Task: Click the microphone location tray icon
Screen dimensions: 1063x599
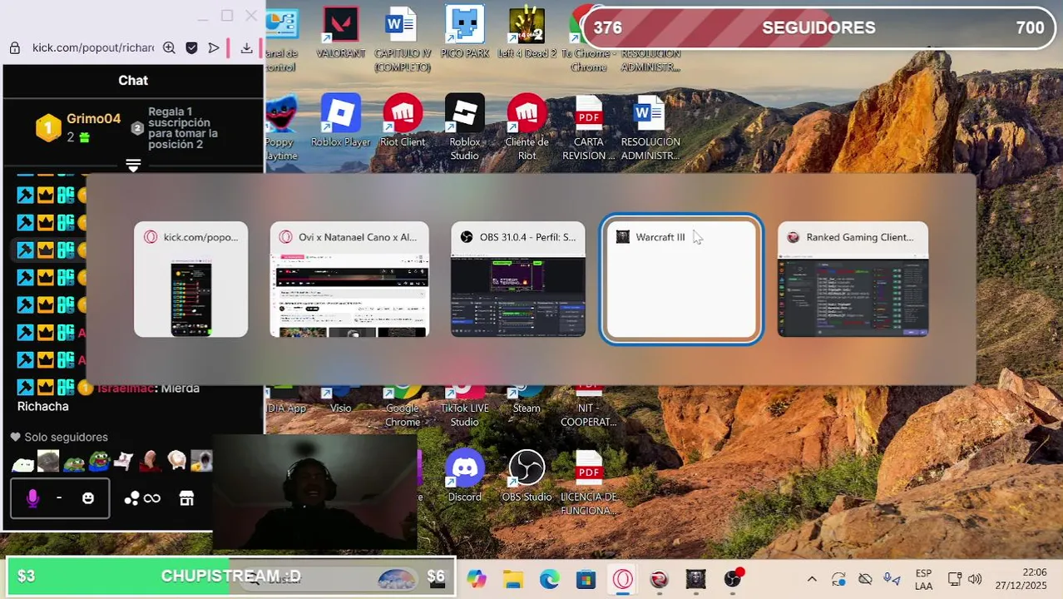Action: (x=892, y=579)
